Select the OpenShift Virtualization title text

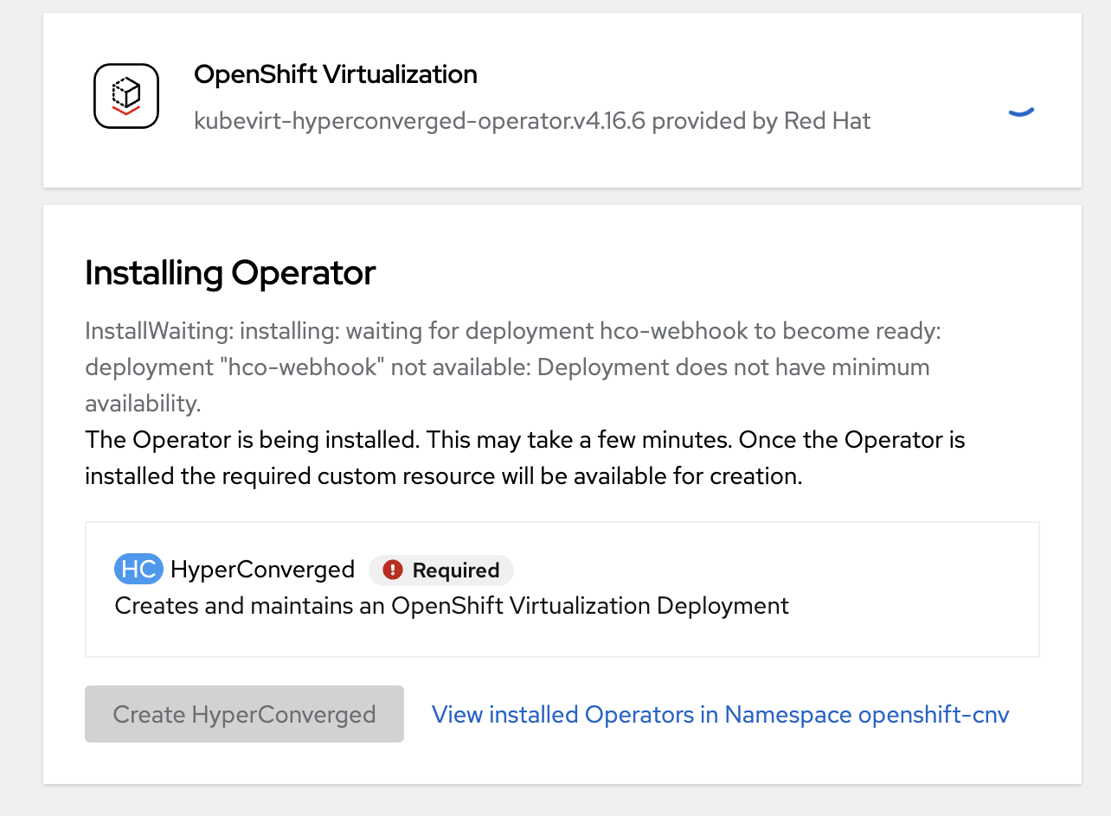[336, 74]
